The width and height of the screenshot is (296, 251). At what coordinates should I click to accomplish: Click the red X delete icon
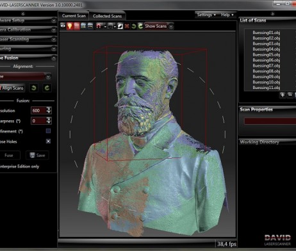click(127, 26)
